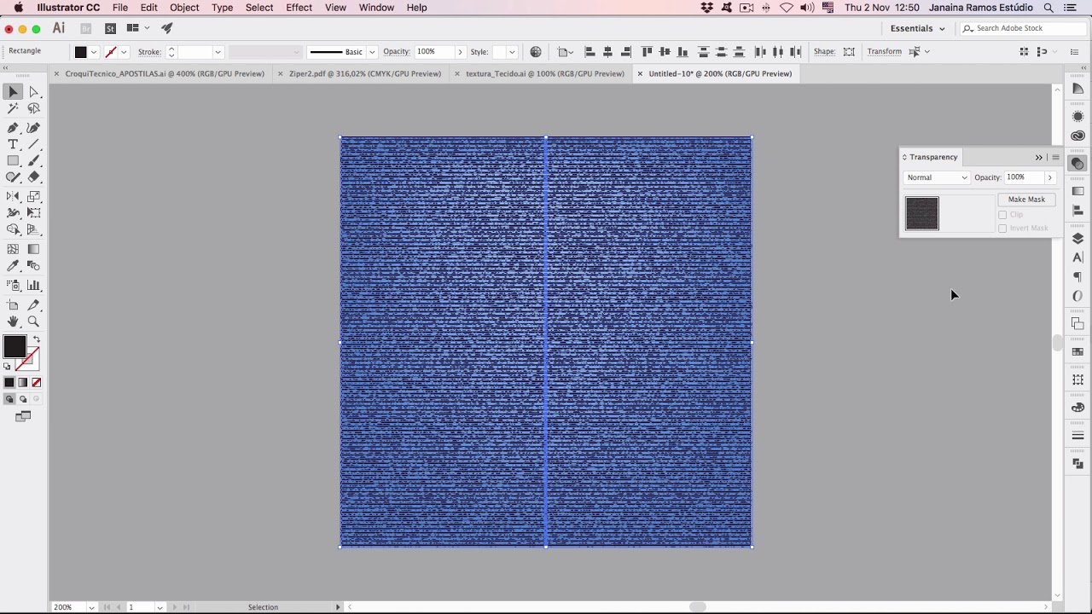Select the Curvature tool

click(33, 127)
